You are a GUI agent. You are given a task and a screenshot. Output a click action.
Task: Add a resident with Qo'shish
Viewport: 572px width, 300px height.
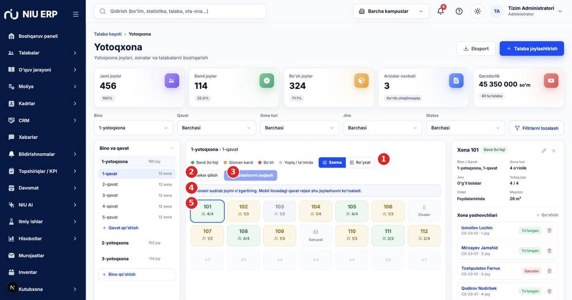point(547,215)
